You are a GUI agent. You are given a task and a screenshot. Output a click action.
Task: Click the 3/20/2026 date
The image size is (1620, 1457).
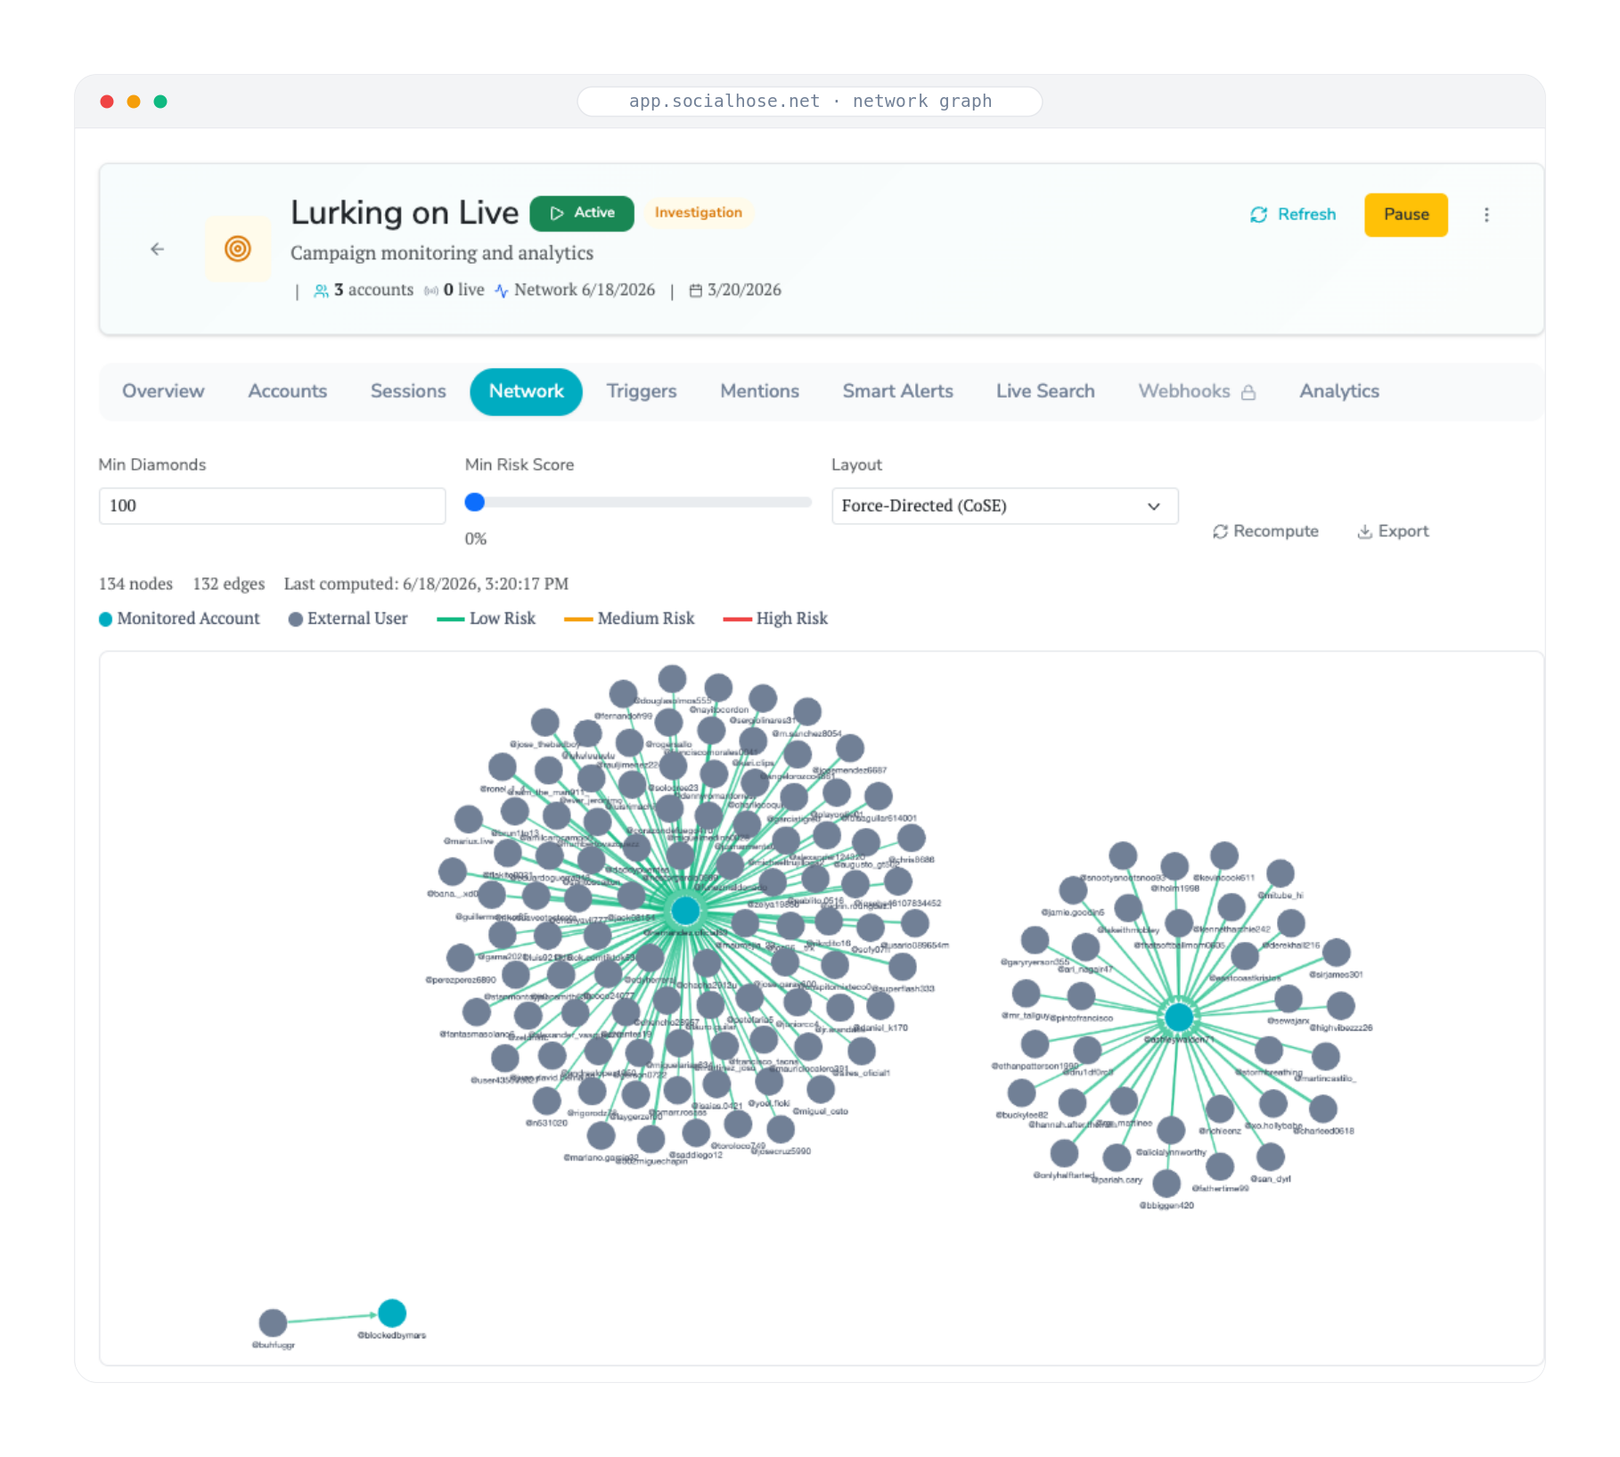pyautogui.click(x=735, y=291)
